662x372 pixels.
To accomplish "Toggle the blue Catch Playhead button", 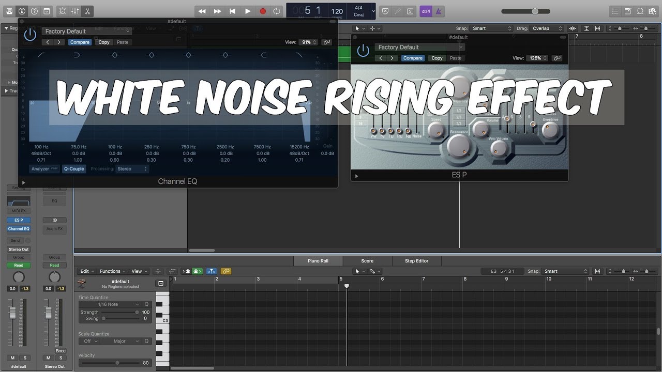I will pos(212,271).
